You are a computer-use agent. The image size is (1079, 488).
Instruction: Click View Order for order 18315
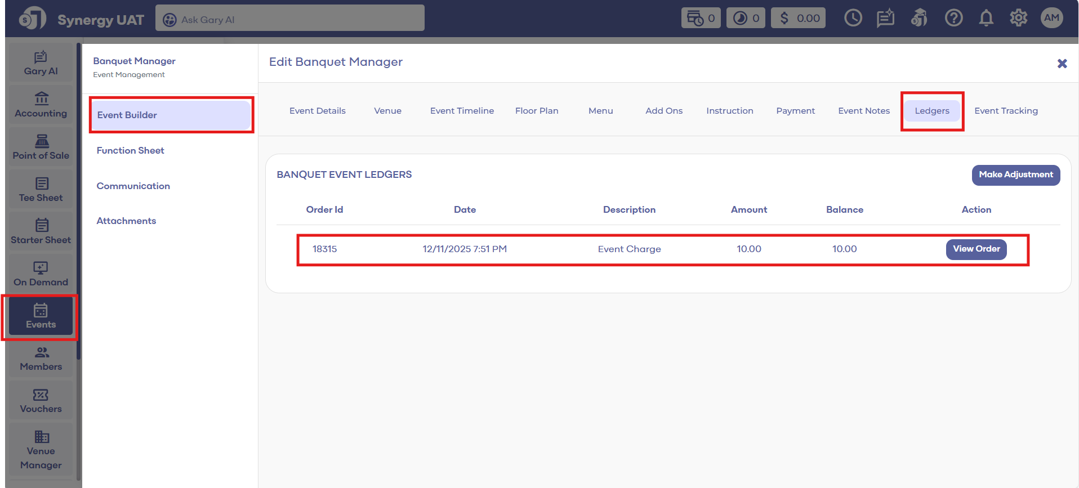click(x=976, y=249)
